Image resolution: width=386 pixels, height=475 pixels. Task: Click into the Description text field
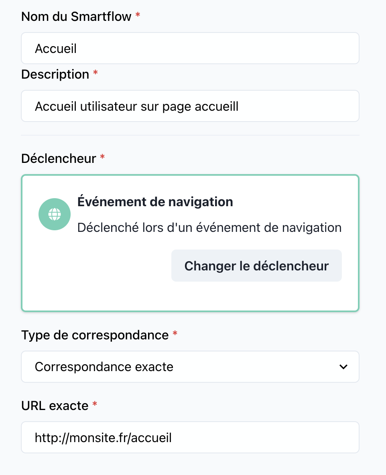click(190, 106)
